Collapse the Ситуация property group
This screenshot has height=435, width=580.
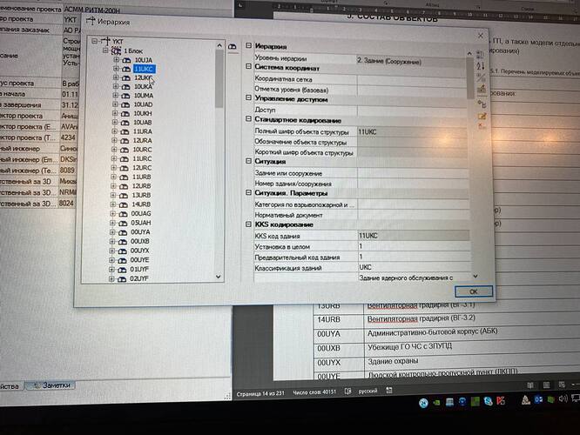(249, 162)
